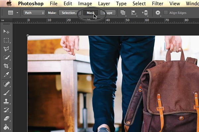Open path operations icon
The height and width of the screenshot is (132, 199).
[123, 13]
